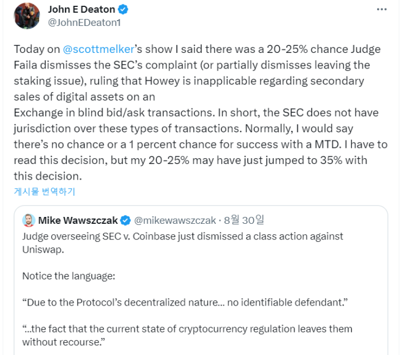Open the @scottmelker mention link
The image size is (403, 355).
98,49
